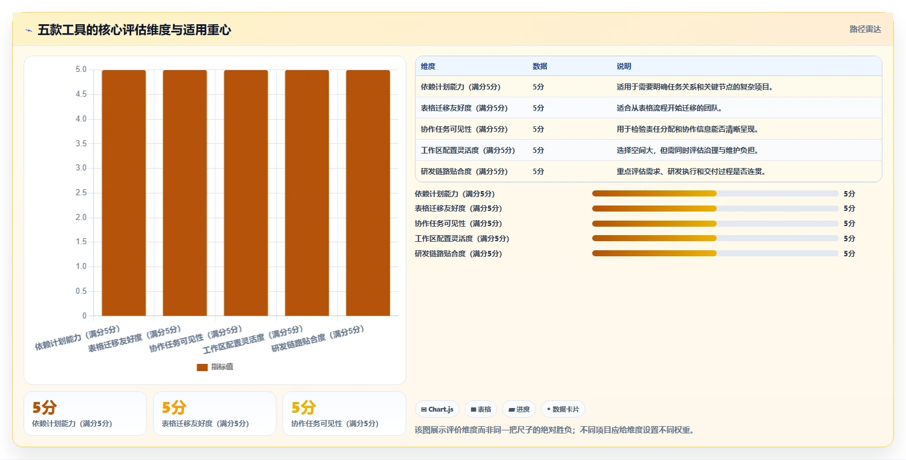This screenshot has height=460, width=906.
Task: Click the 进度 tag chip
Action: 519,409
